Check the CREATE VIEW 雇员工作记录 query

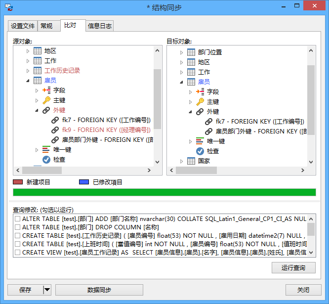(x=18, y=253)
